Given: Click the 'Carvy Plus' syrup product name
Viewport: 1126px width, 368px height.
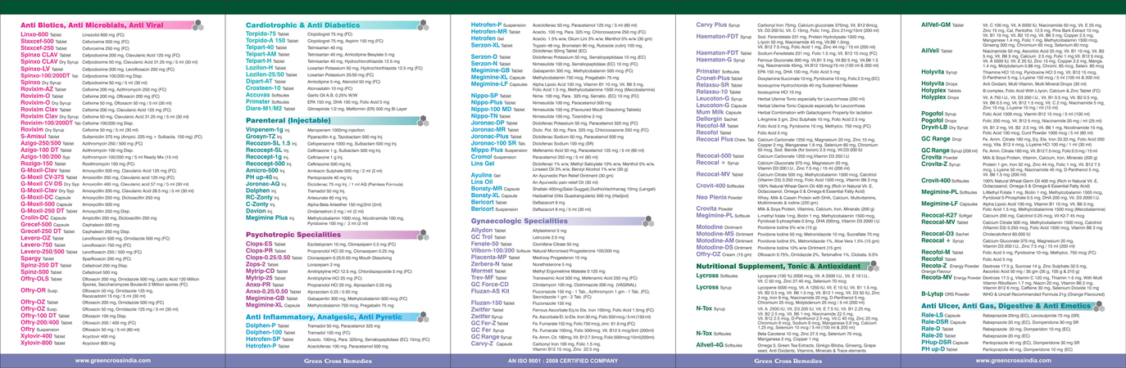Looking at the screenshot, I should [x=712, y=25].
